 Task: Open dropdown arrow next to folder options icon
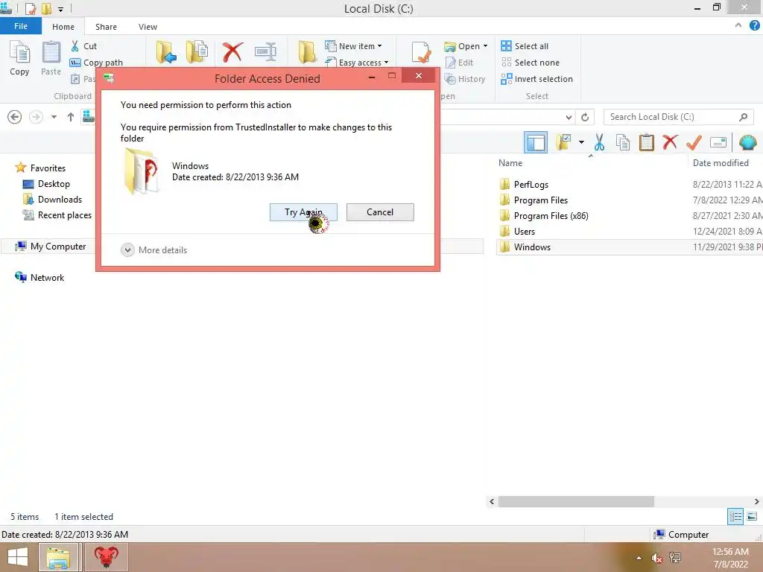click(x=581, y=142)
